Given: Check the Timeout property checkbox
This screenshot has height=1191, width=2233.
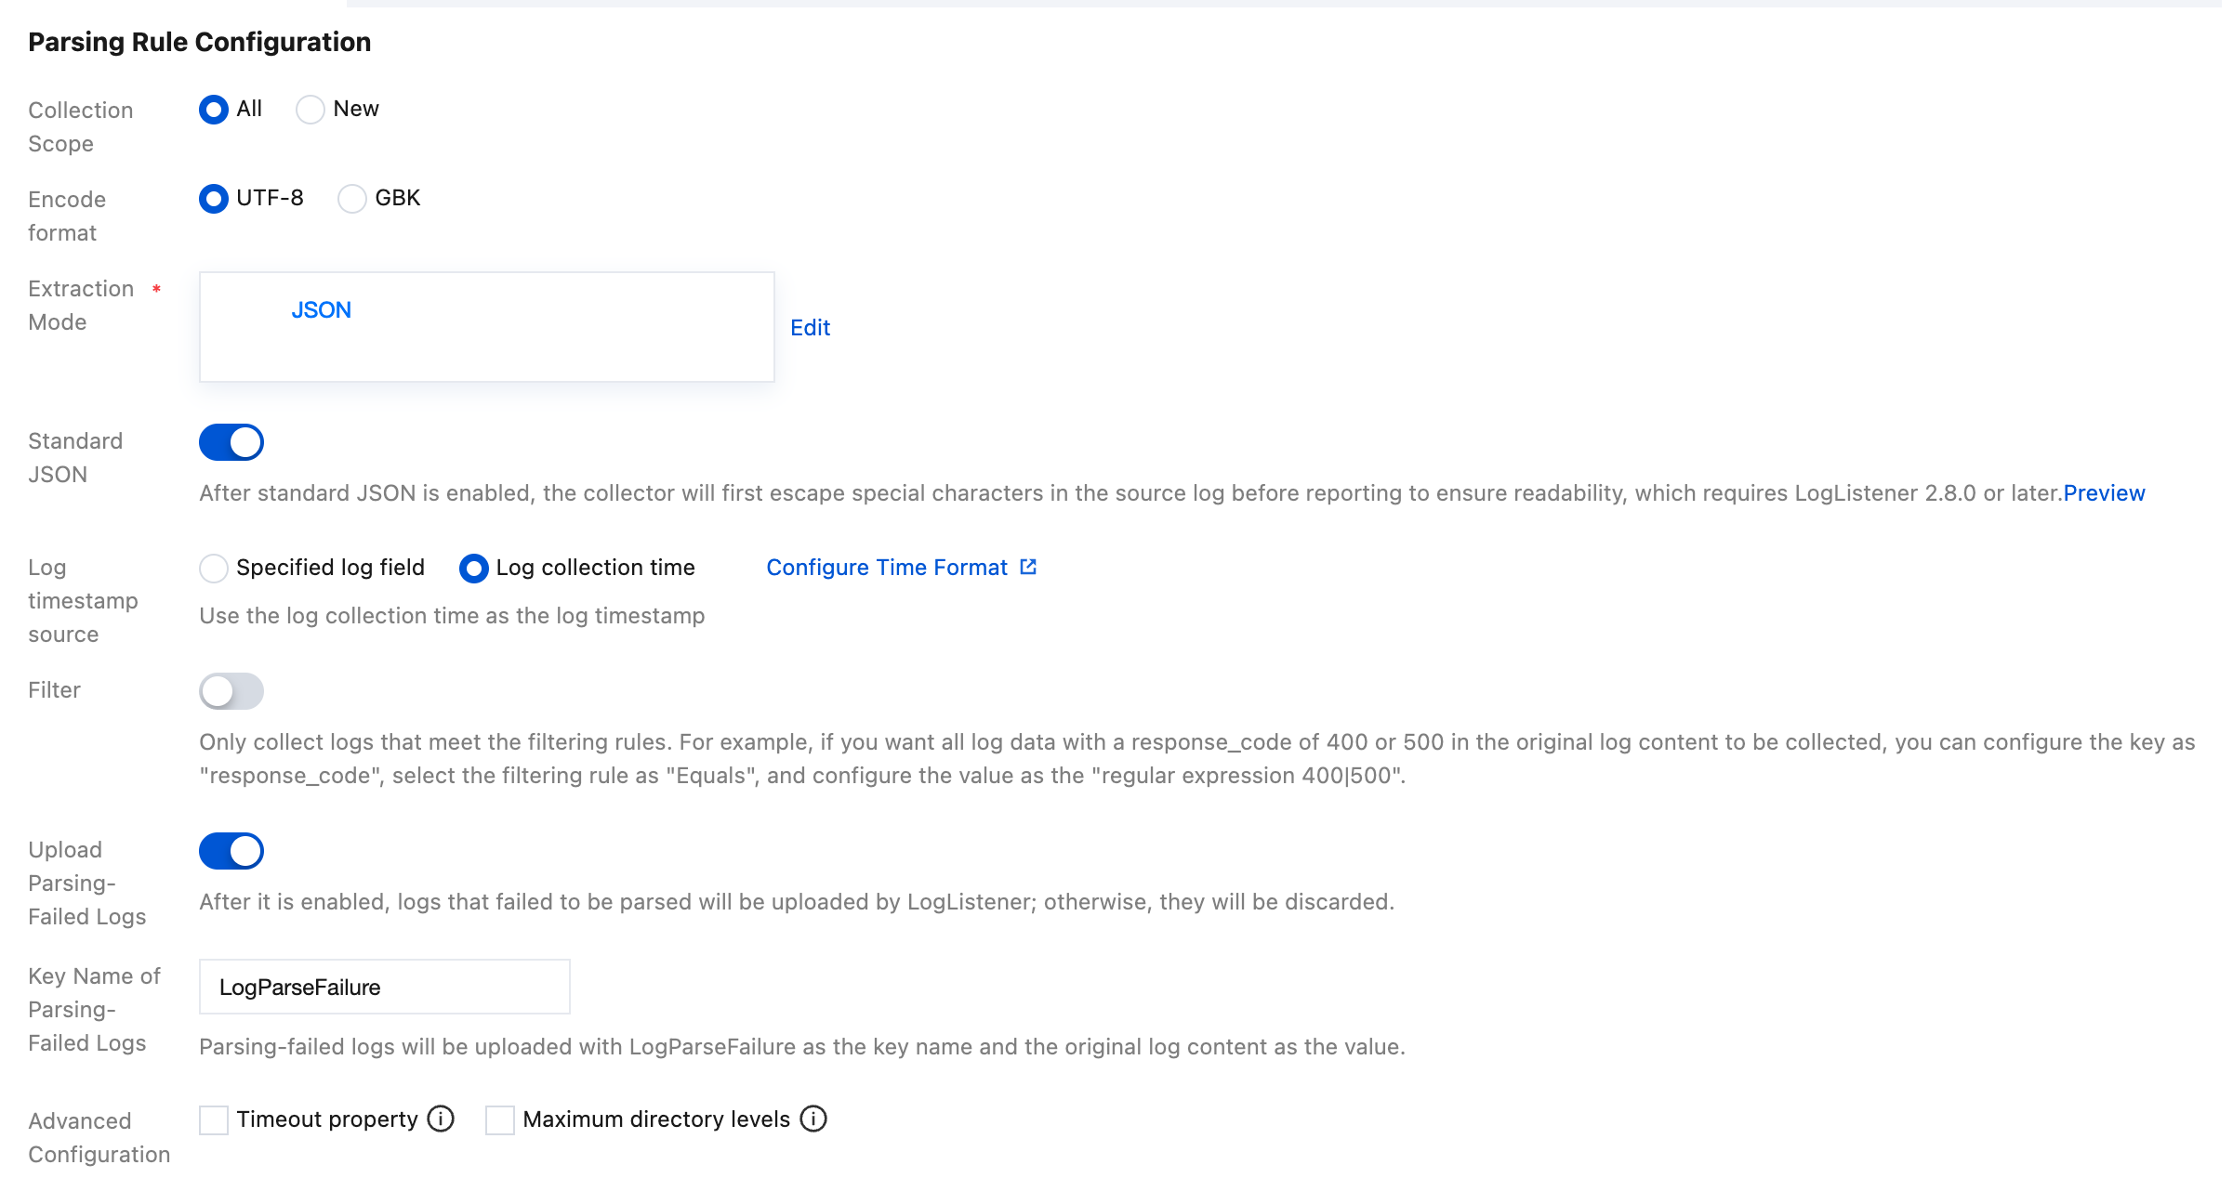Looking at the screenshot, I should pyautogui.click(x=214, y=1120).
